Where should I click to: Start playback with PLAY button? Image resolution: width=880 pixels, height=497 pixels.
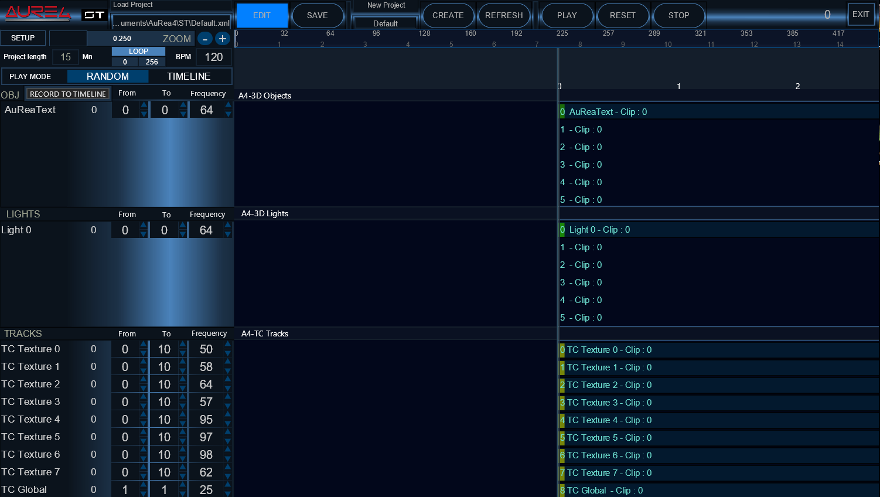pos(567,15)
